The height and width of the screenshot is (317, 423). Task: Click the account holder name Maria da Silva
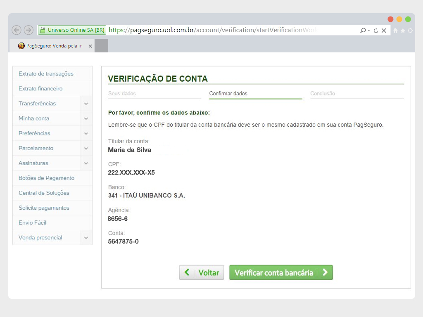(130, 150)
